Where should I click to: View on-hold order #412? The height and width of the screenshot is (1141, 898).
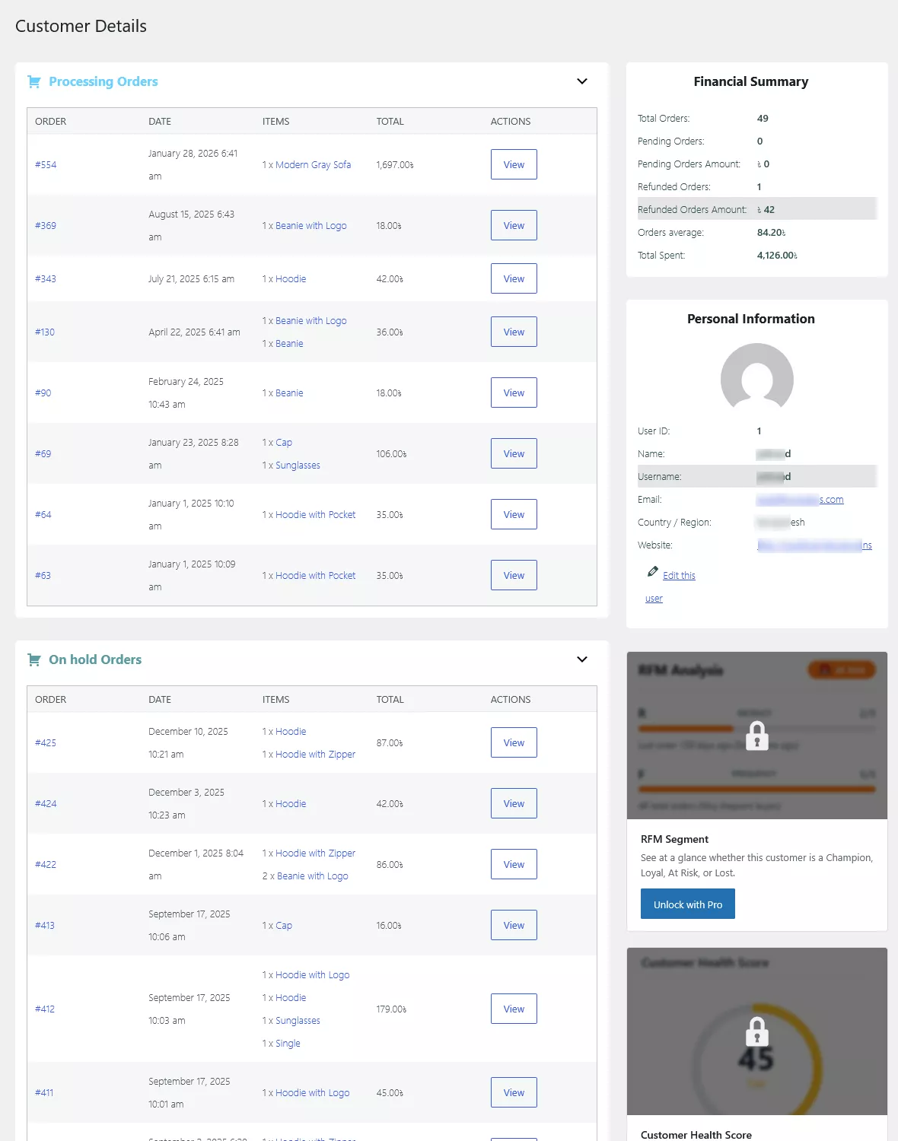(x=514, y=1009)
